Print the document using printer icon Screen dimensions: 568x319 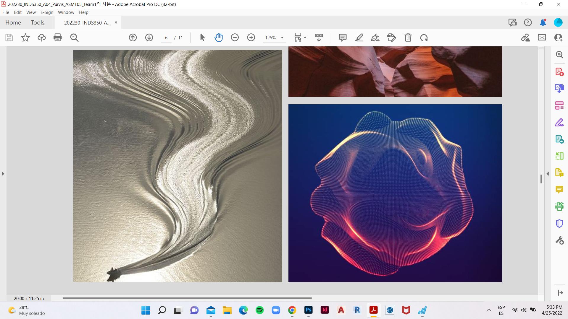coord(58,38)
